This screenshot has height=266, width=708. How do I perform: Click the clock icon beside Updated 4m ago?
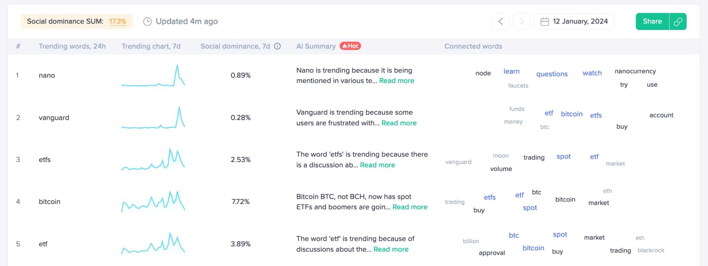(147, 21)
